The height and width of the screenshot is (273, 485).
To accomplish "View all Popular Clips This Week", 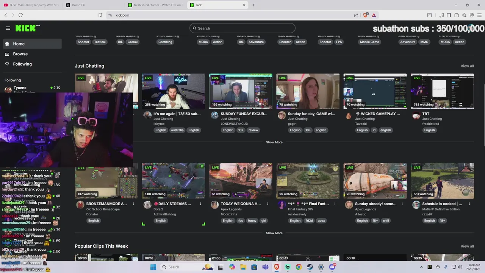I will coord(467,246).
